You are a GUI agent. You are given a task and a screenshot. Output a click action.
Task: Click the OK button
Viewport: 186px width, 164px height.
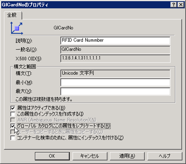(52, 156)
